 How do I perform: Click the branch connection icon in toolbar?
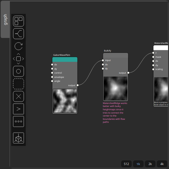coord(18,34)
